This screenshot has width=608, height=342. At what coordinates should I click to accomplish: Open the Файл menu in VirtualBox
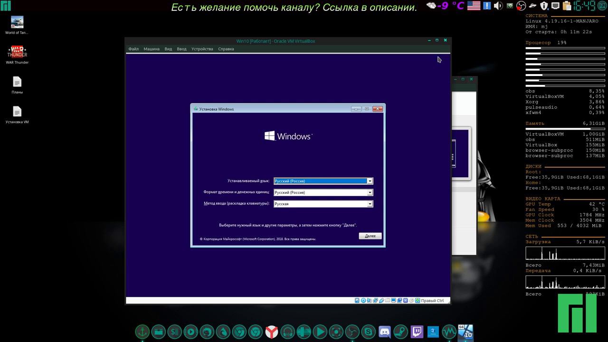pyautogui.click(x=133, y=49)
